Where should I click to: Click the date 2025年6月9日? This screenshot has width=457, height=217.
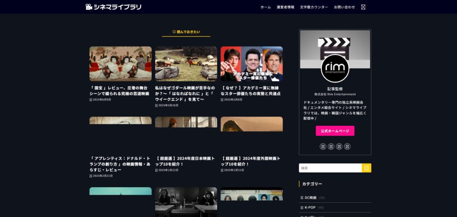click(x=102, y=100)
